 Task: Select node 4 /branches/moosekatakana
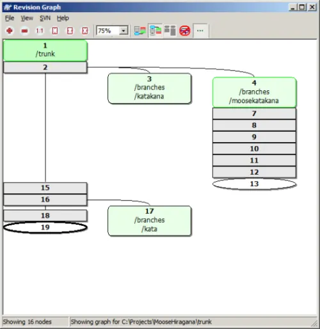point(254,92)
